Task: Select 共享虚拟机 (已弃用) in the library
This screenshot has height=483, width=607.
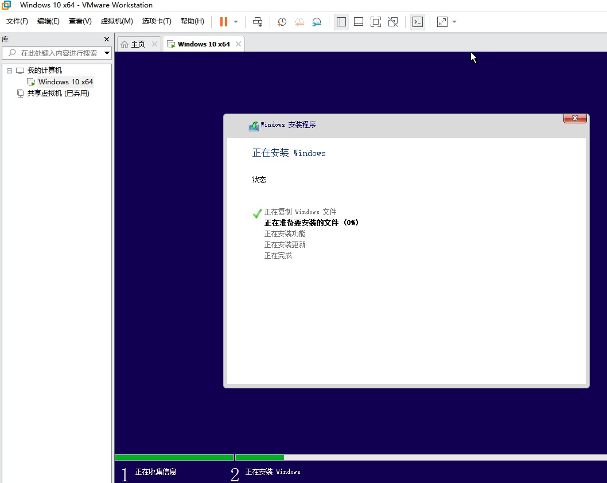Action: pos(58,94)
